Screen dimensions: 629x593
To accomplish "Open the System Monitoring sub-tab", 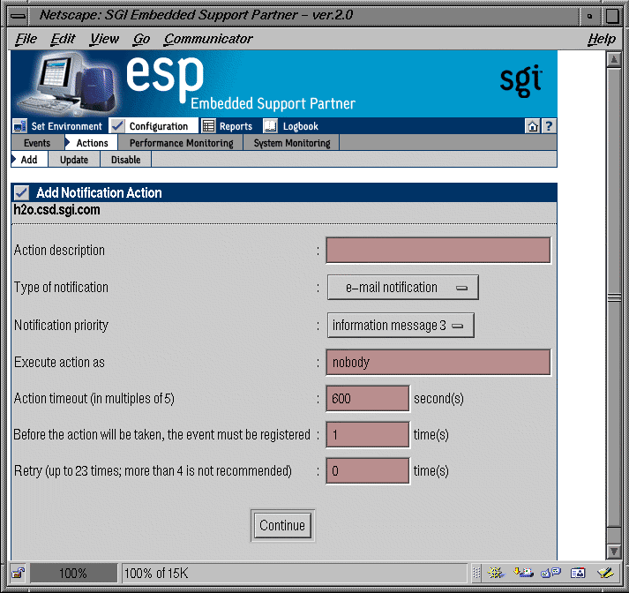I will click(x=292, y=143).
